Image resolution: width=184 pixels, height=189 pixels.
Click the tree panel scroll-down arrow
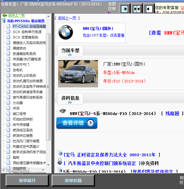pyautogui.click(x=48, y=165)
